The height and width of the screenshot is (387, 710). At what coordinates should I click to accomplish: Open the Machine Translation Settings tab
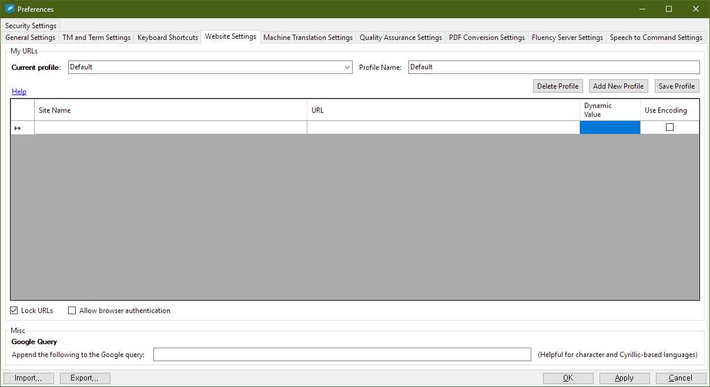tap(307, 38)
